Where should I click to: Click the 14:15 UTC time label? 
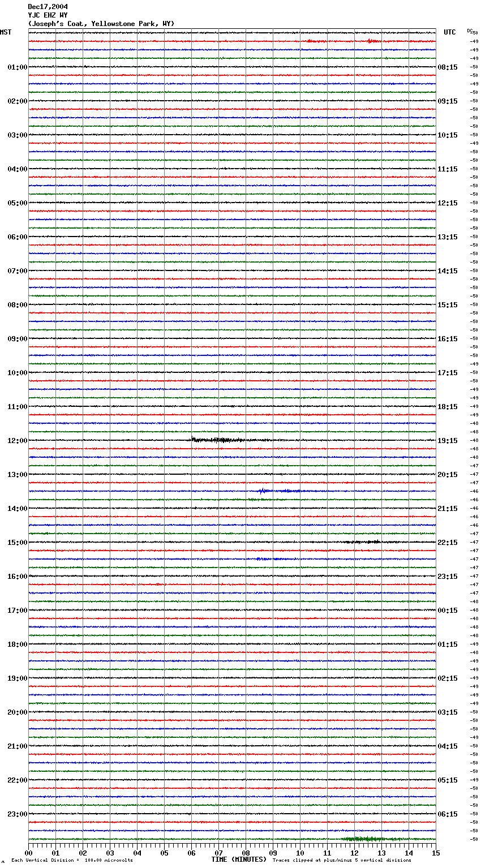point(448,271)
